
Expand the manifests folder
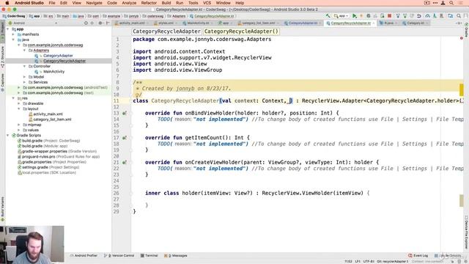pyautogui.click(x=13, y=34)
